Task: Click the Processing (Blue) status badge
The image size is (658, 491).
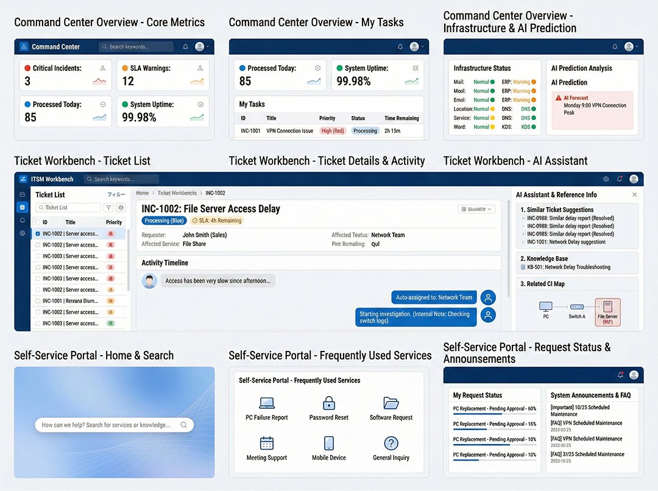Action: (x=164, y=221)
